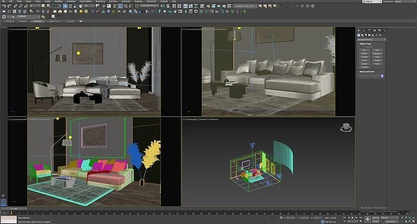This screenshot has height=224, width=417.
Task: Activate the Select and Scale tool
Action: coord(75,6)
